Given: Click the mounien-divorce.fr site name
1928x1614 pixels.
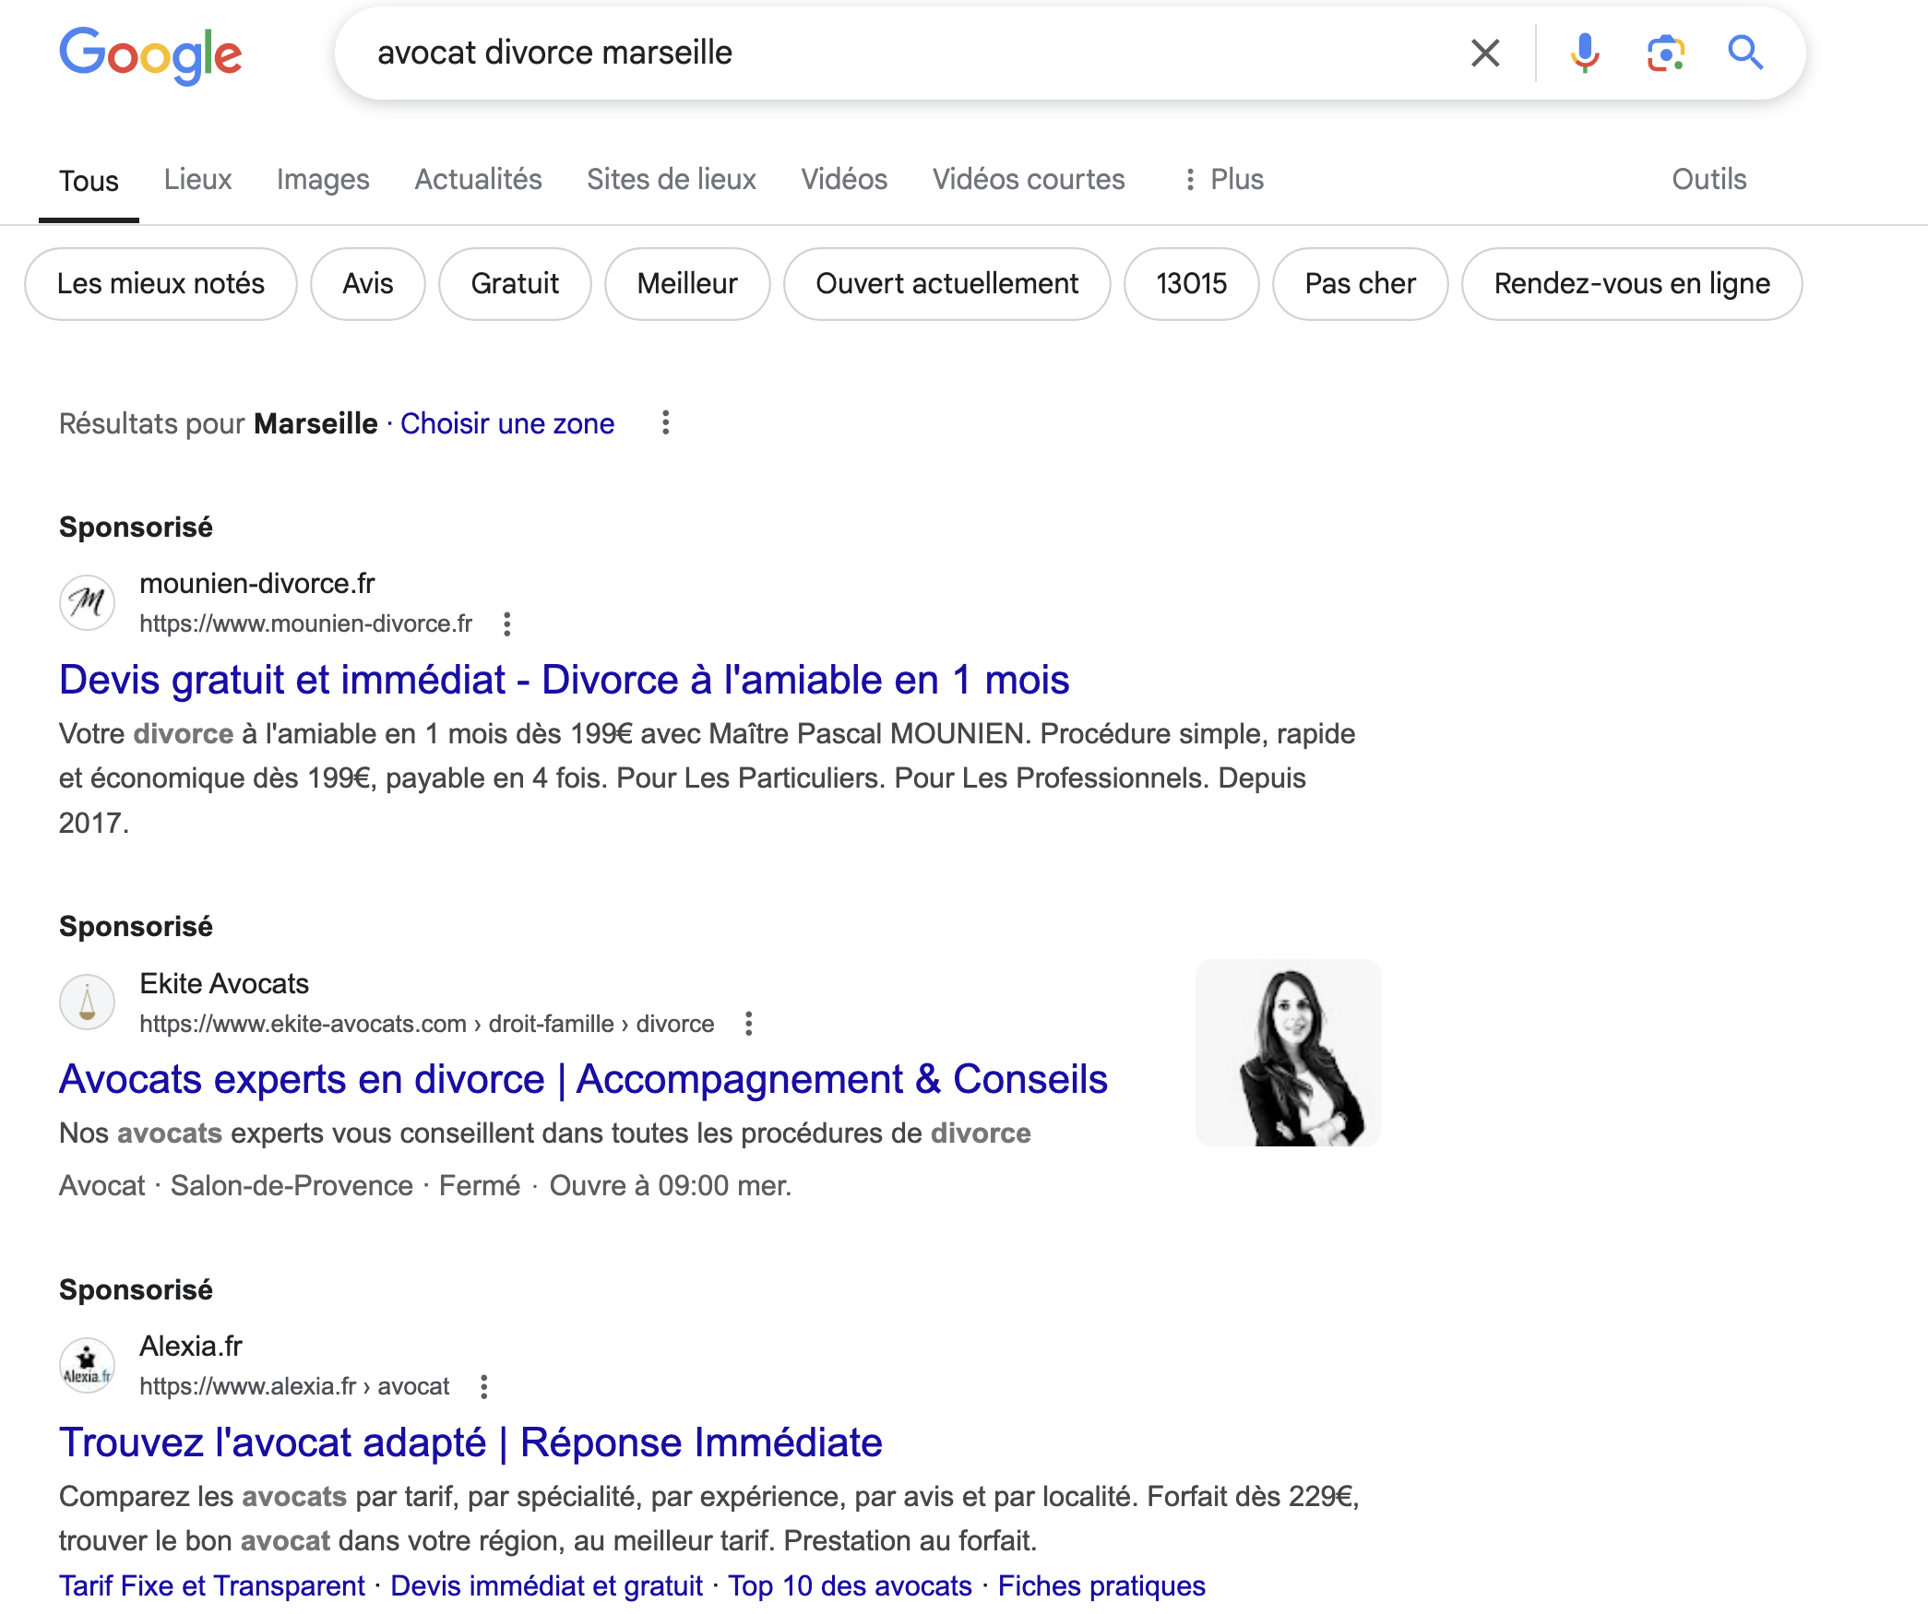Looking at the screenshot, I should 257,584.
